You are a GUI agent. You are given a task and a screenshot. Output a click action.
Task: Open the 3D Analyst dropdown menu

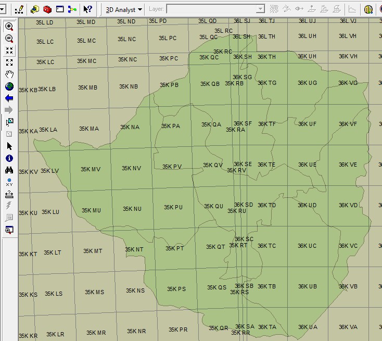click(x=124, y=9)
